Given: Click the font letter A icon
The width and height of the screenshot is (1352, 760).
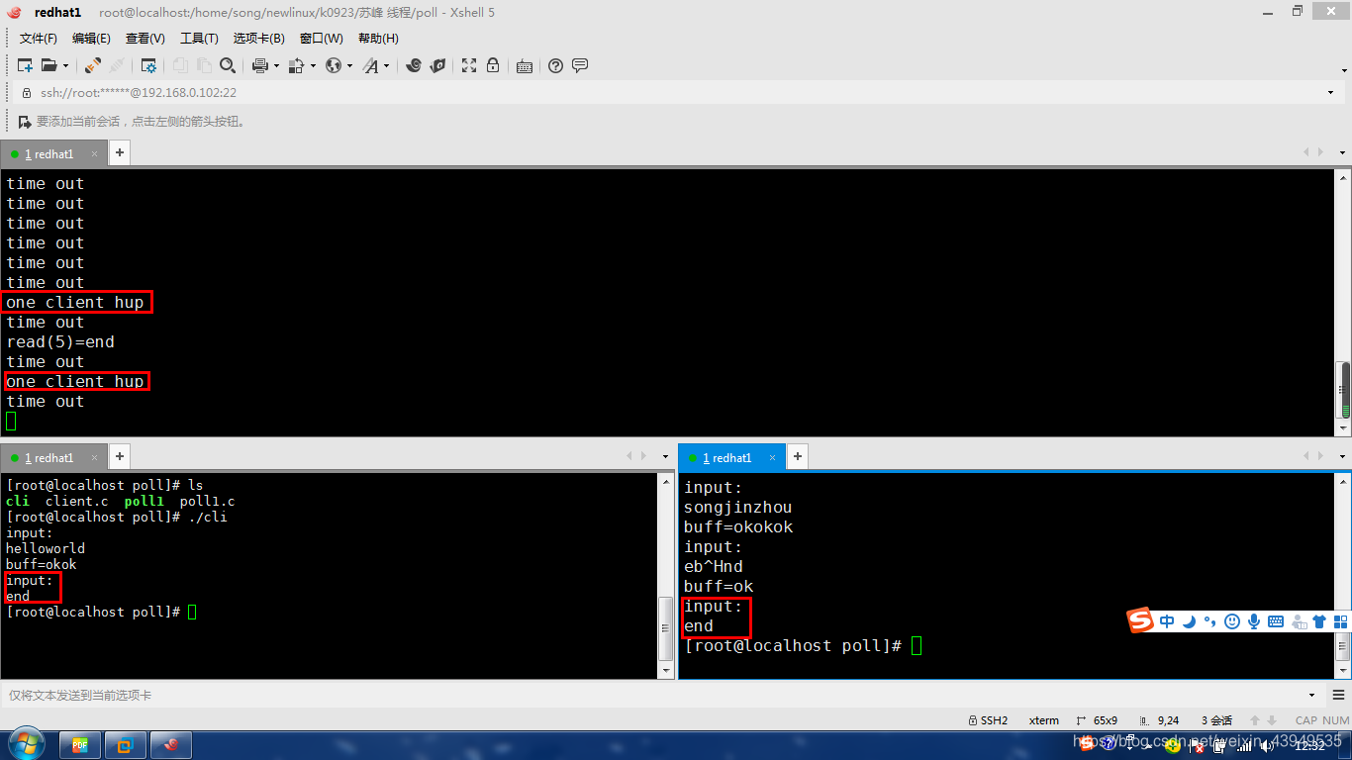Looking at the screenshot, I should 370,65.
